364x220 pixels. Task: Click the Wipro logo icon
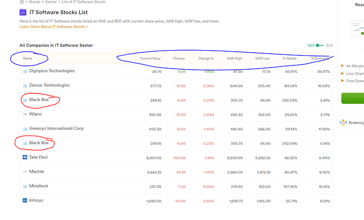[x=25, y=114]
